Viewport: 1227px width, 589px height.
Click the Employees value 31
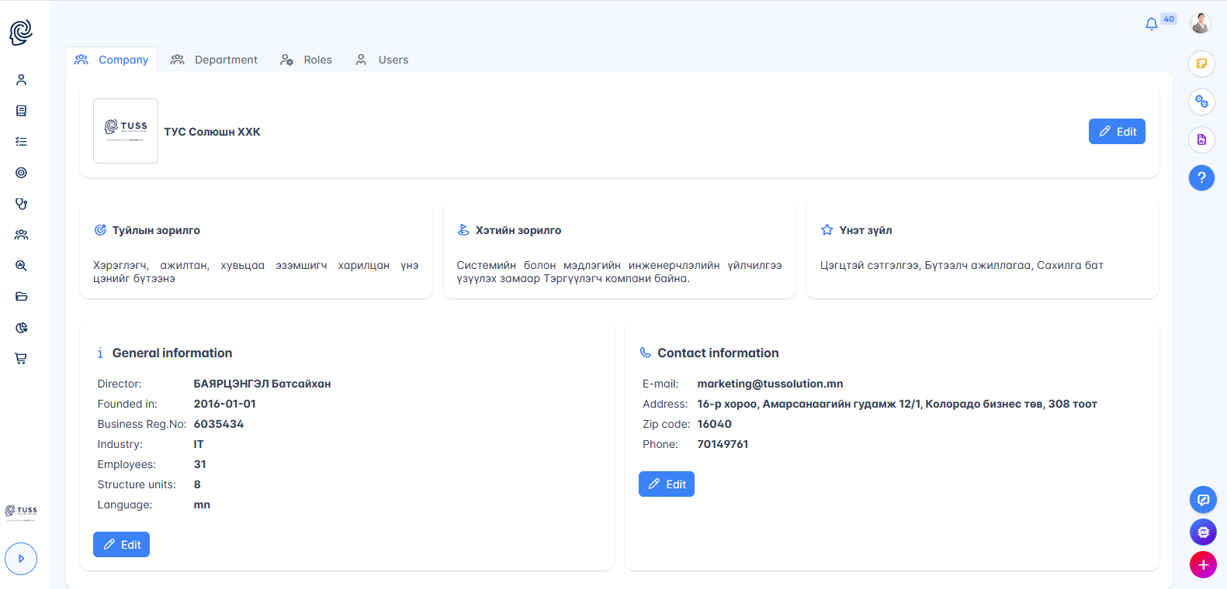(199, 464)
